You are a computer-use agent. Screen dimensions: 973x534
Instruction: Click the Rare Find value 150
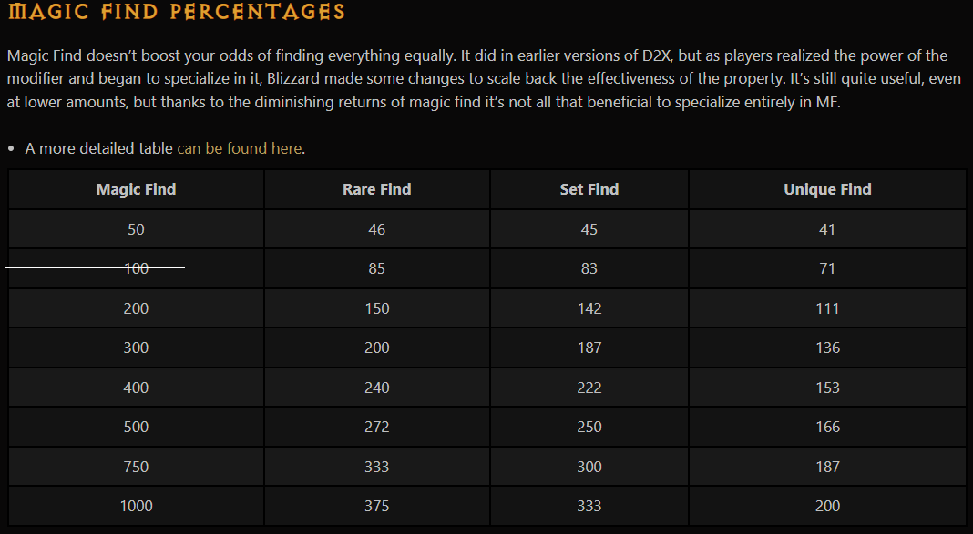376,308
